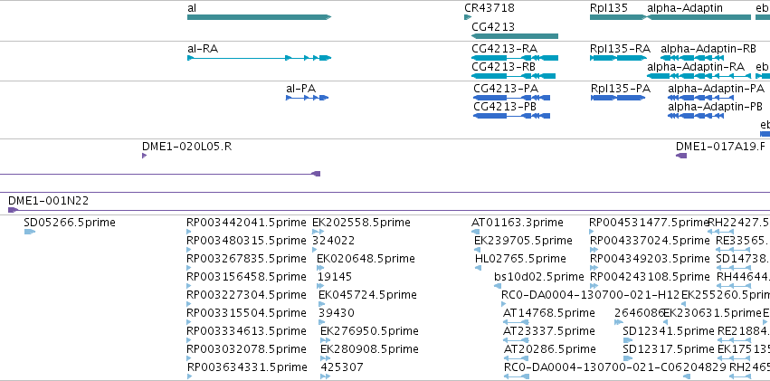Open the RP003442041.5prime EST label
Image resolution: width=770 pixels, height=381 pixels.
tap(246, 223)
